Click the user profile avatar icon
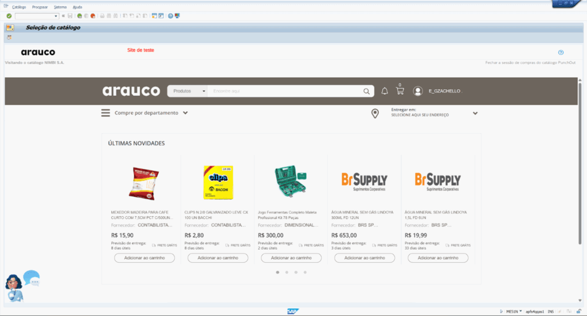 click(x=418, y=91)
